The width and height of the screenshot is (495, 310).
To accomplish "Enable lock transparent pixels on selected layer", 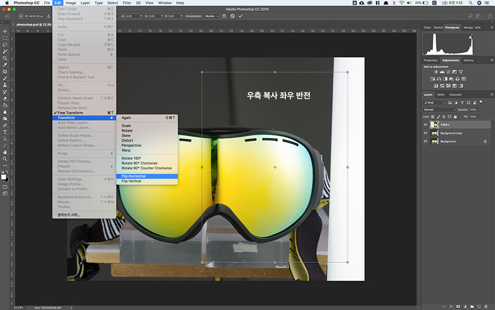I will 433,117.
